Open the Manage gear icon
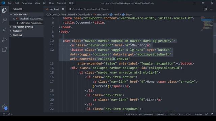 point(4,107)
